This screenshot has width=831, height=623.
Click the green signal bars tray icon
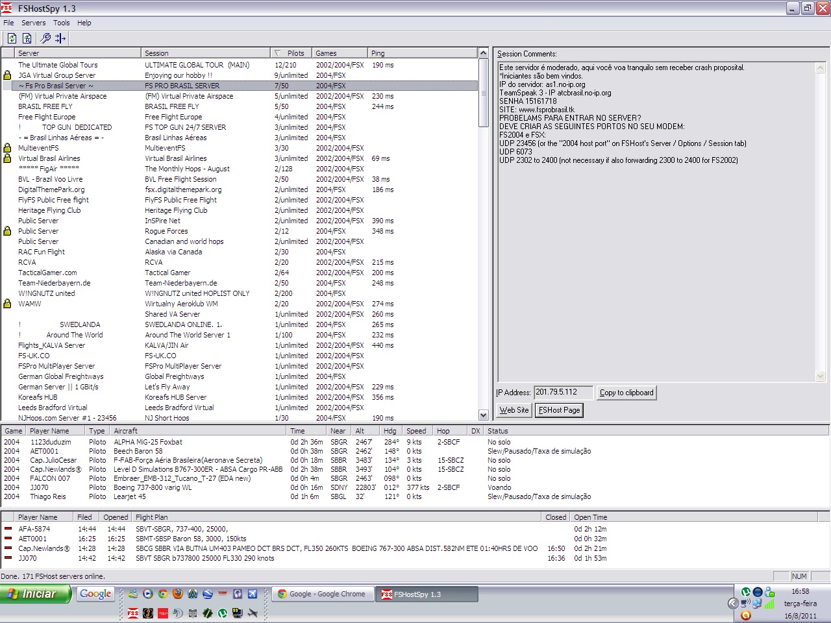[x=769, y=604]
